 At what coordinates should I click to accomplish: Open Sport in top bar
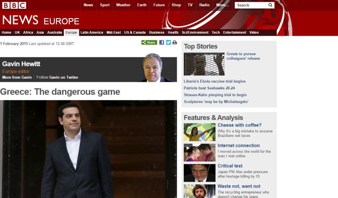click(x=105, y=5)
